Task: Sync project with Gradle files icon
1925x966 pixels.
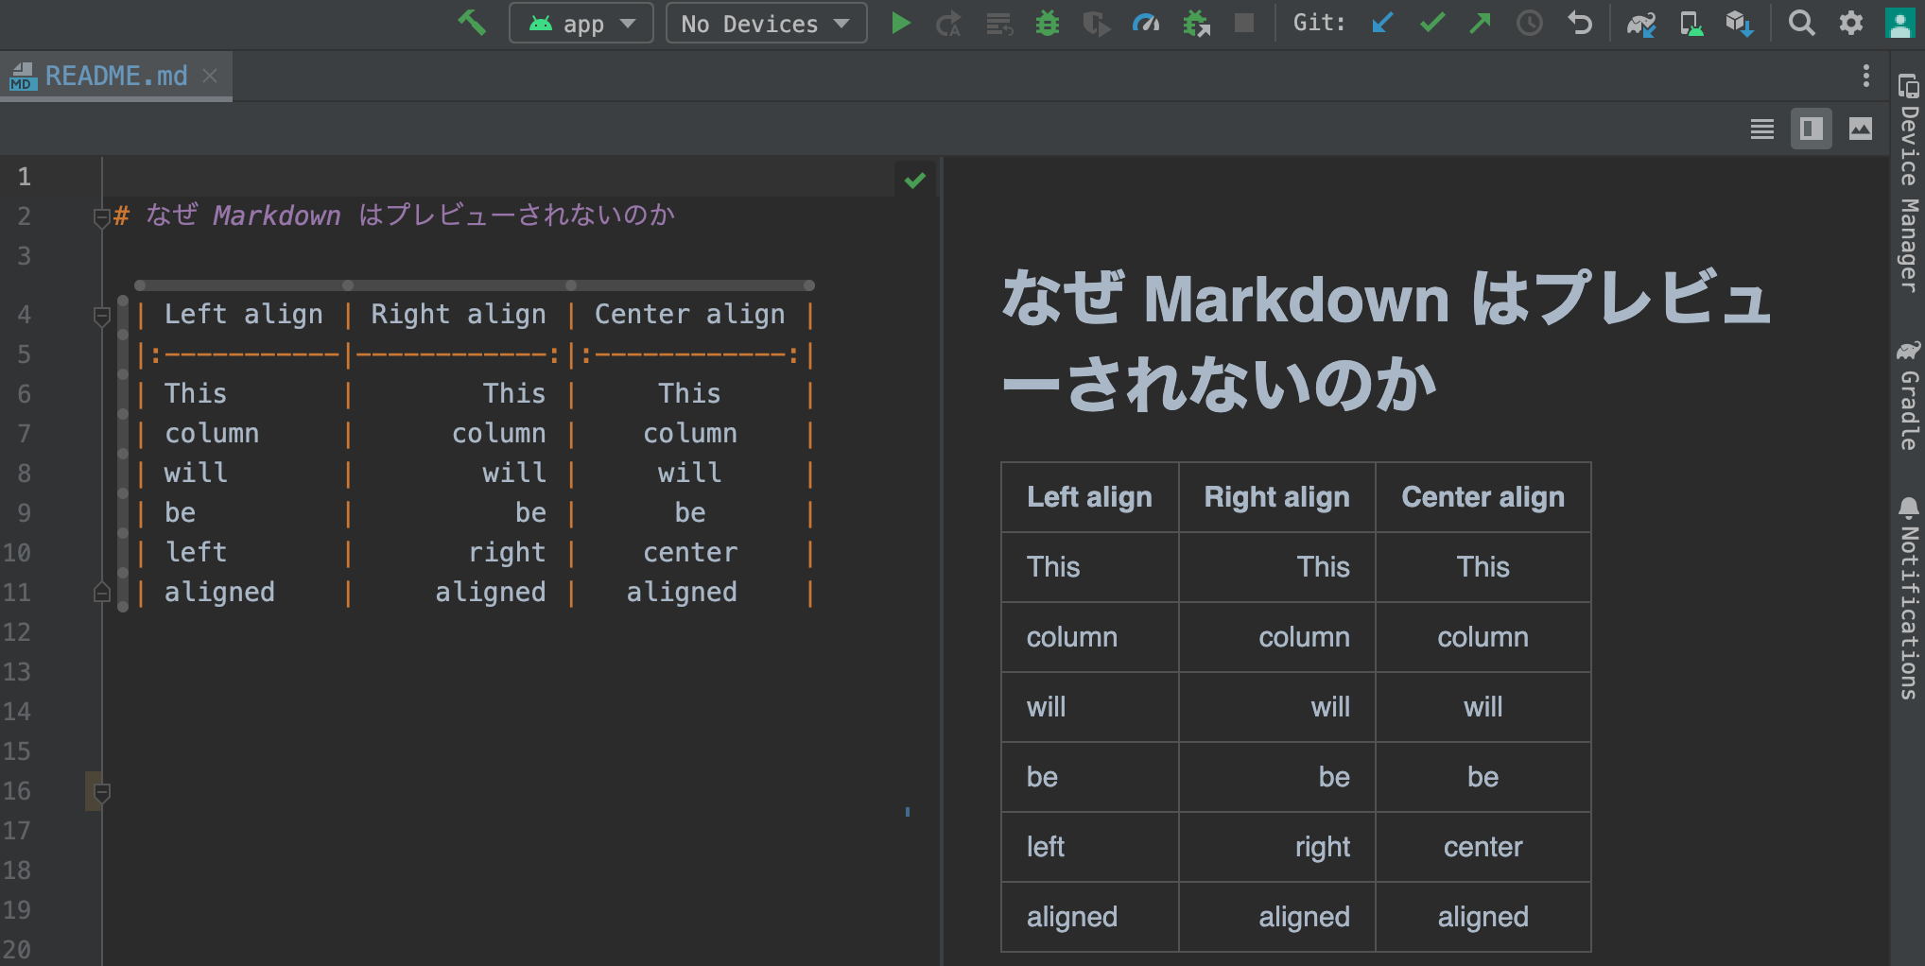Action: (x=1641, y=23)
